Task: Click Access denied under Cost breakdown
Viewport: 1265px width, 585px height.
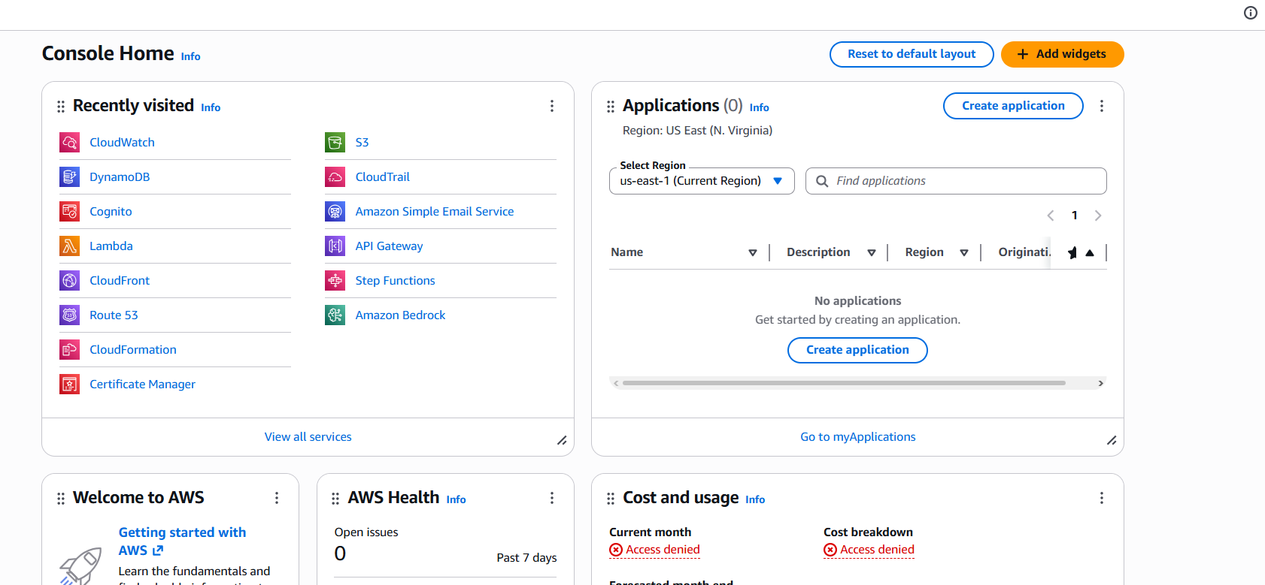Action: pyautogui.click(x=869, y=550)
